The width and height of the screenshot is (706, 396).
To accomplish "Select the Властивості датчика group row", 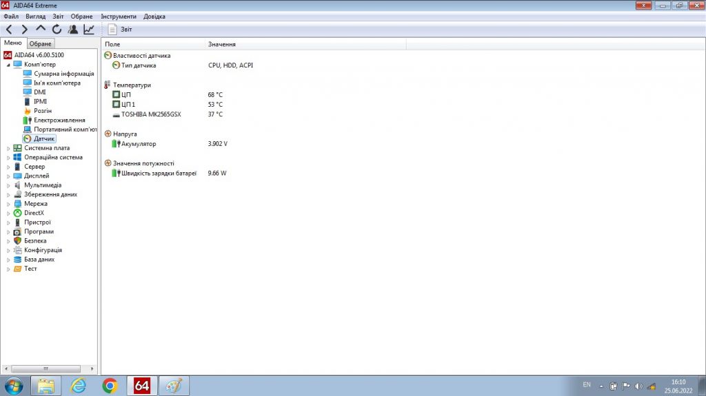I will click(141, 55).
